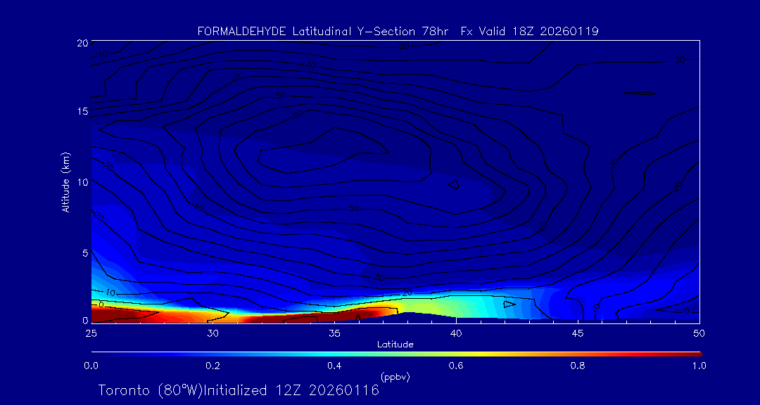Click the color scale value 0.2
The width and height of the screenshot is (760, 405).
click(213, 366)
